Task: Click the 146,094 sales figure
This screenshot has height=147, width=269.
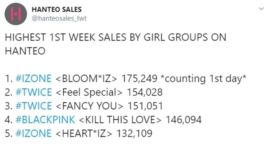Action: coord(184,120)
